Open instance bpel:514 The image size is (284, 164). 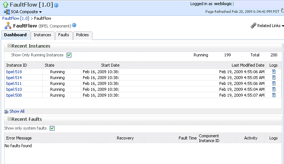click(x=14, y=78)
